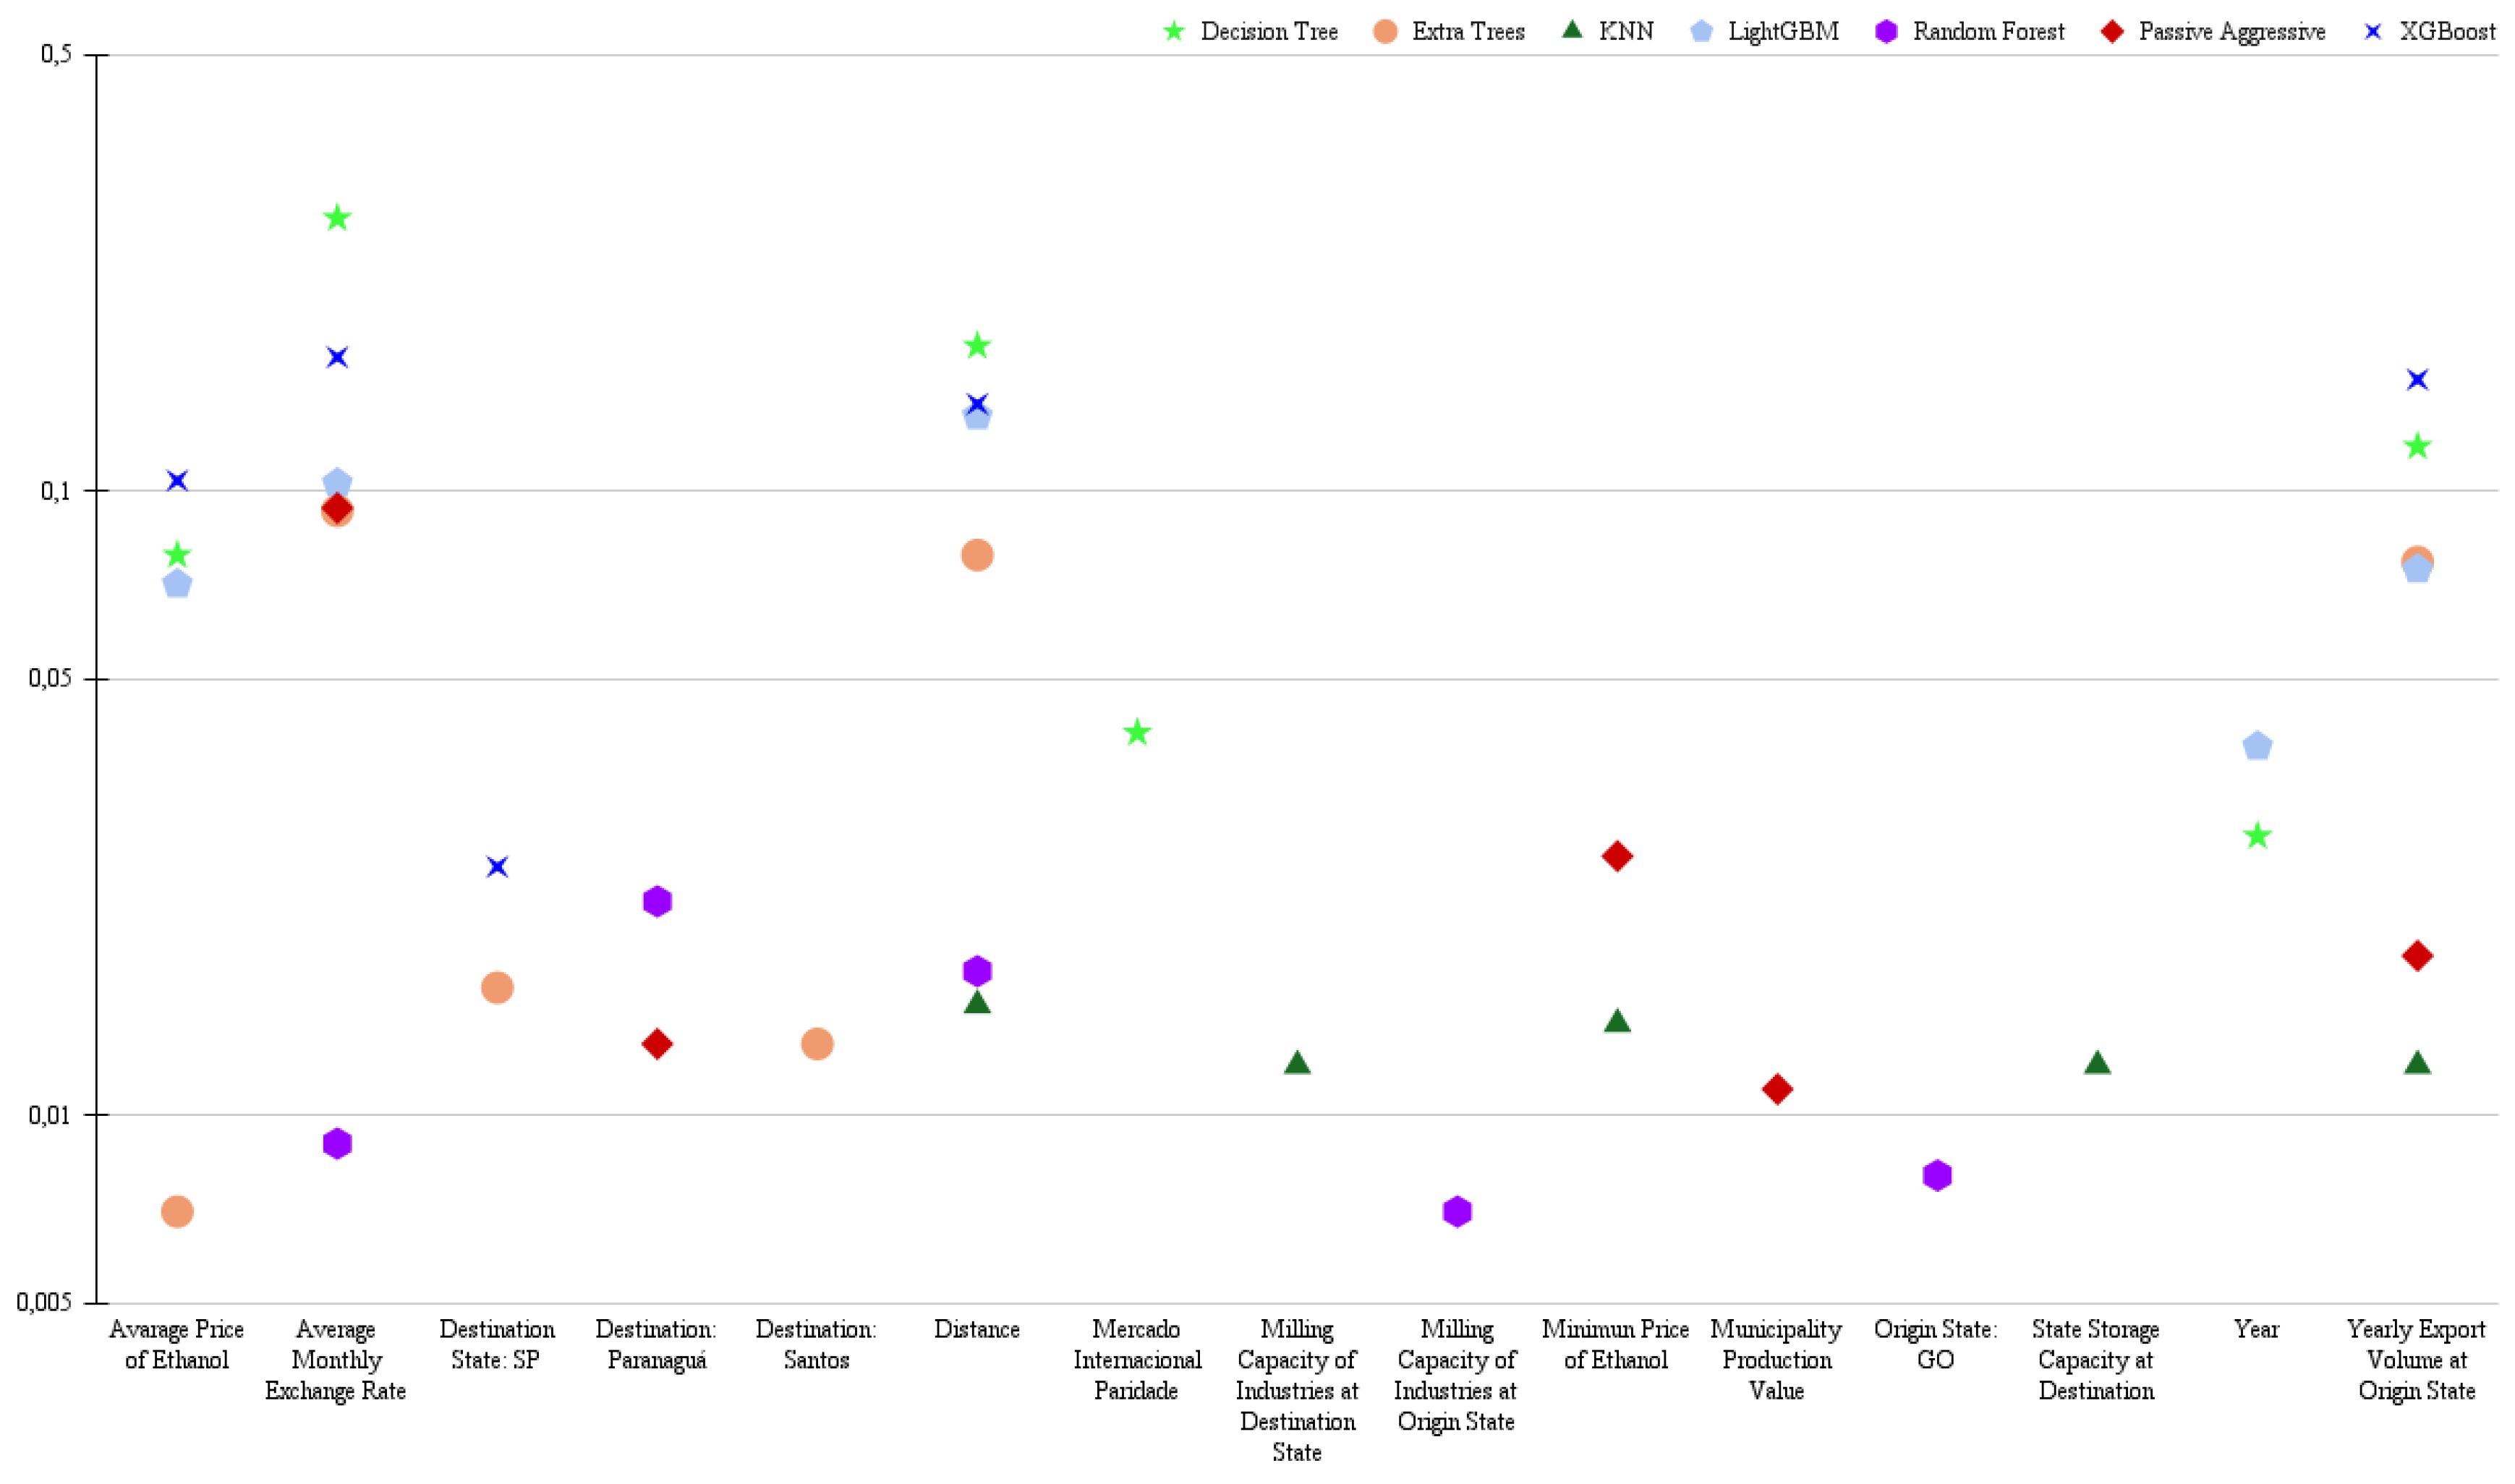Select the LightGBM pentagon above Year
Viewport: 2515px width, 1484px height.
click(2258, 746)
